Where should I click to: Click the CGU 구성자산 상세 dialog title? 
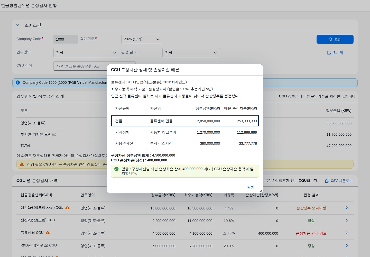(x=145, y=70)
